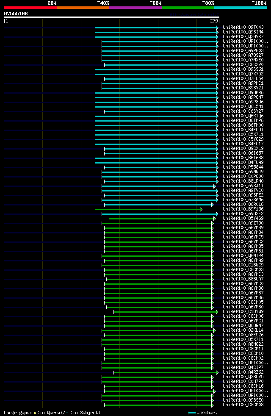Select the UniRef100_C1BWC9 label

243,265
